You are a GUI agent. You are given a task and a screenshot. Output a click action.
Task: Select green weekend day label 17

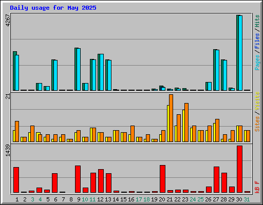coord(139,199)
